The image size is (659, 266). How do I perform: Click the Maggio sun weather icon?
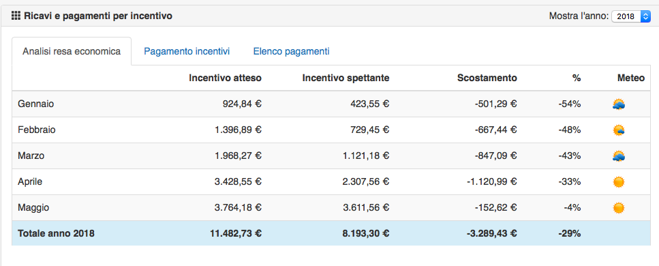click(x=619, y=208)
